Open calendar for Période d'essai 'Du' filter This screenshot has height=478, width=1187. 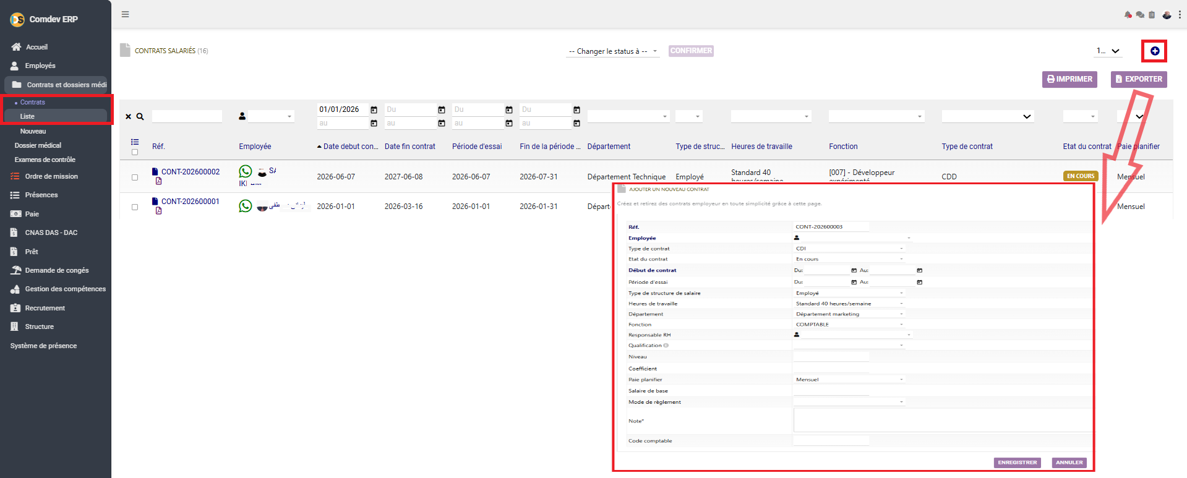click(509, 109)
